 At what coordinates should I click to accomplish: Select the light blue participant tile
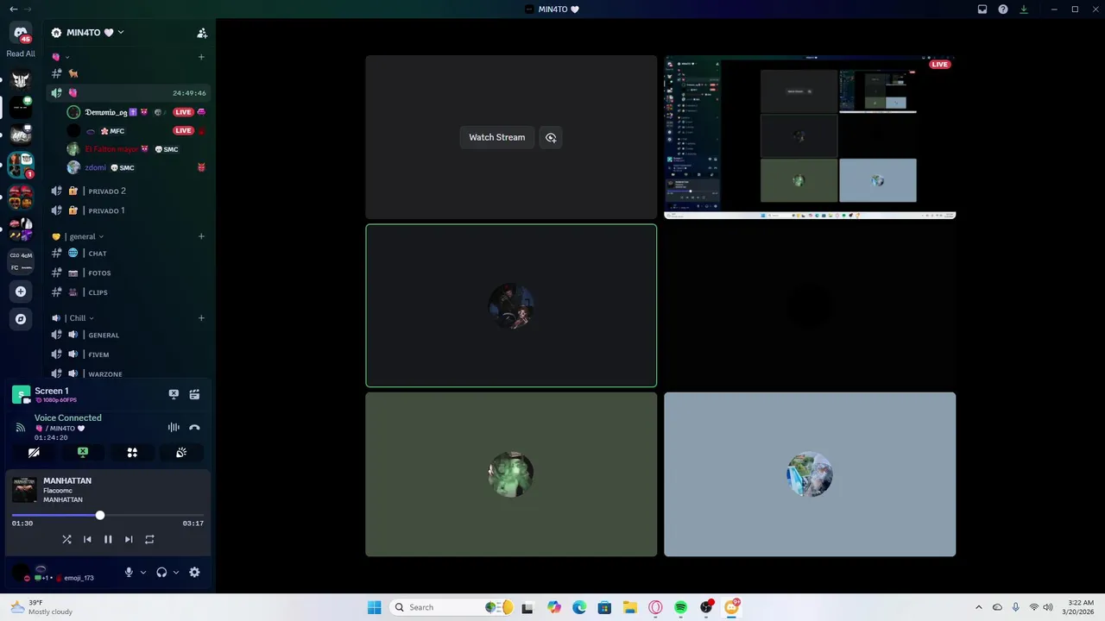[x=810, y=474]
